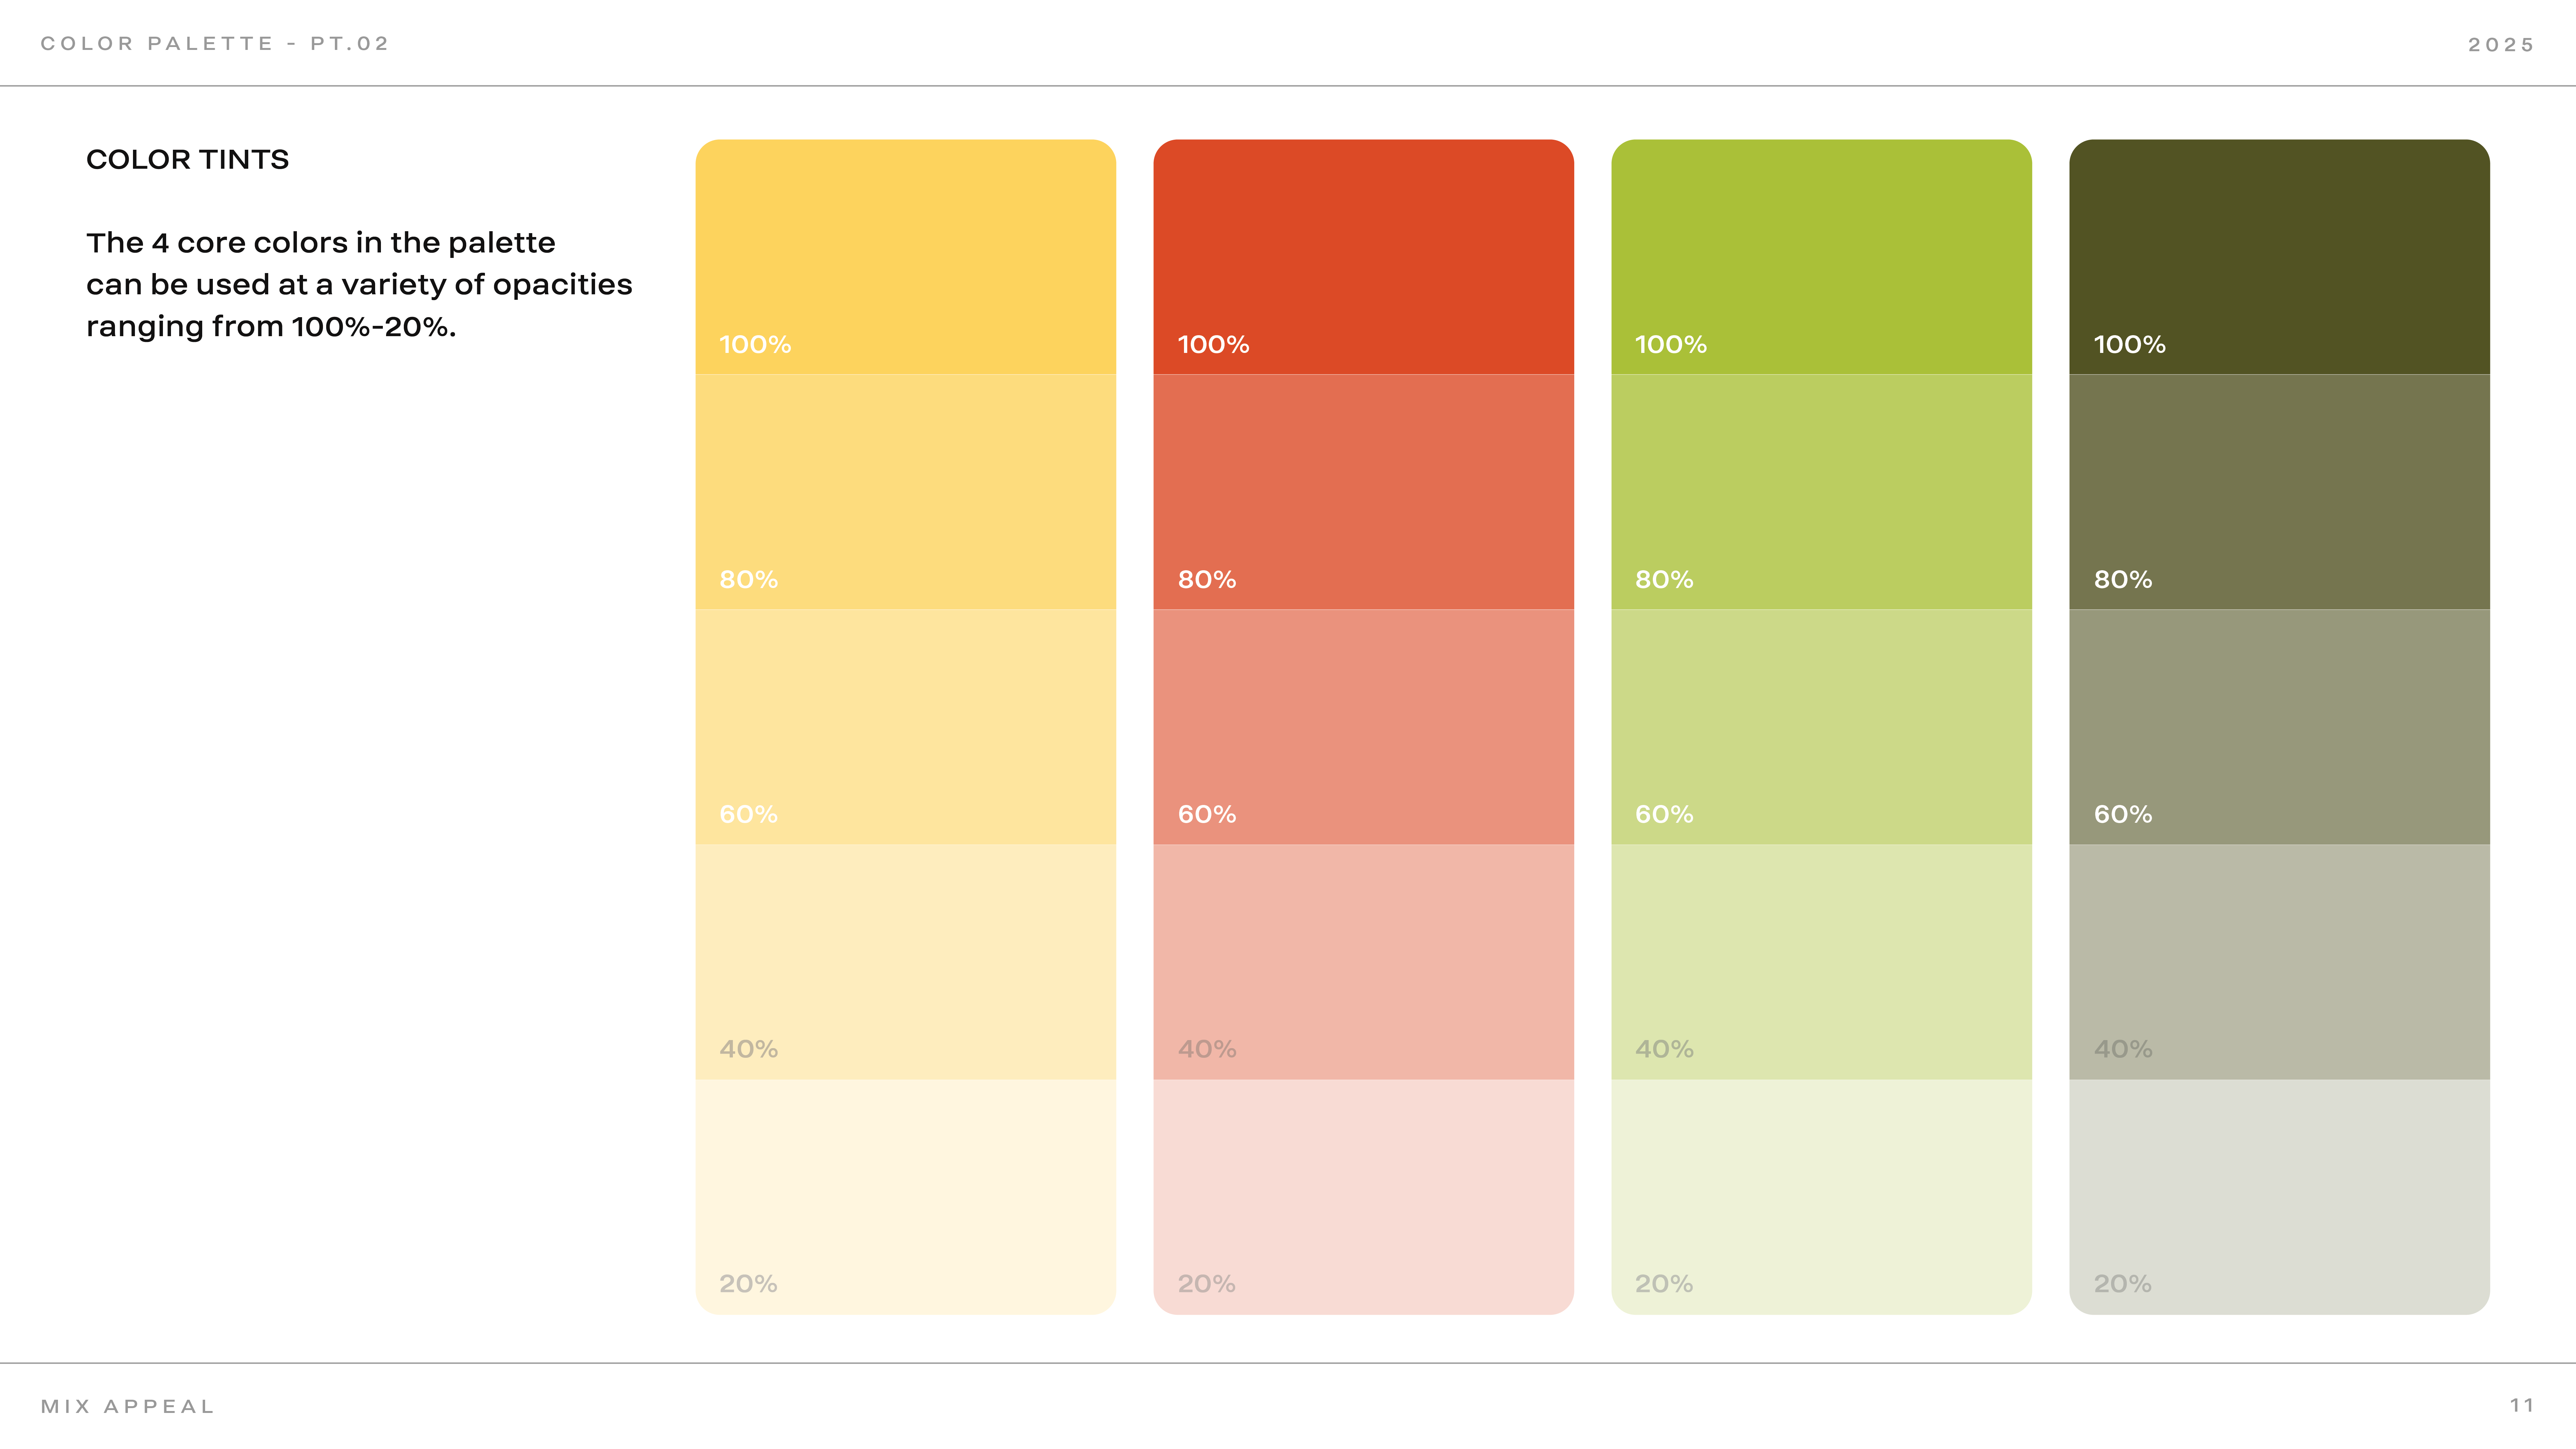Pick the red 80% tint swatch
Viewport: 2576px width, 1449px height.
click(1363, 492)
